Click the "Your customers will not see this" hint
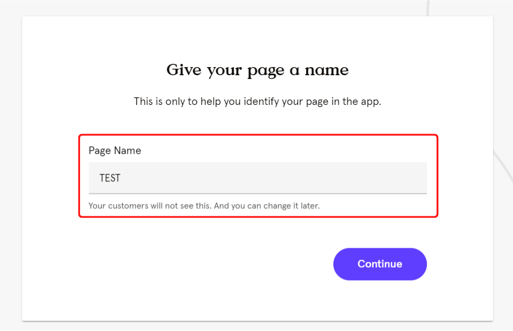Screen dimensions: 513x331 coord(150,206)
